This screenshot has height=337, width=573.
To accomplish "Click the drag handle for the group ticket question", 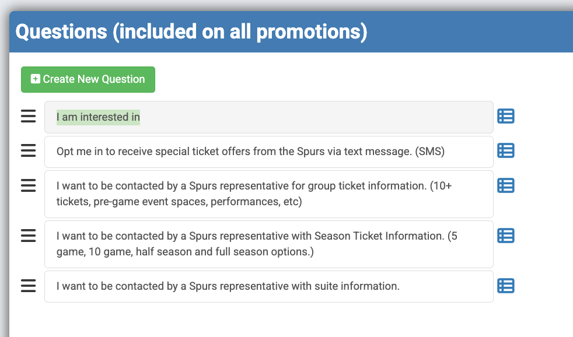I will (29, 185).
